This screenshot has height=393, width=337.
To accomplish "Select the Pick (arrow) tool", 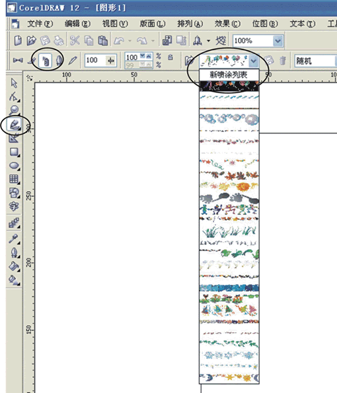I will 14,83.
